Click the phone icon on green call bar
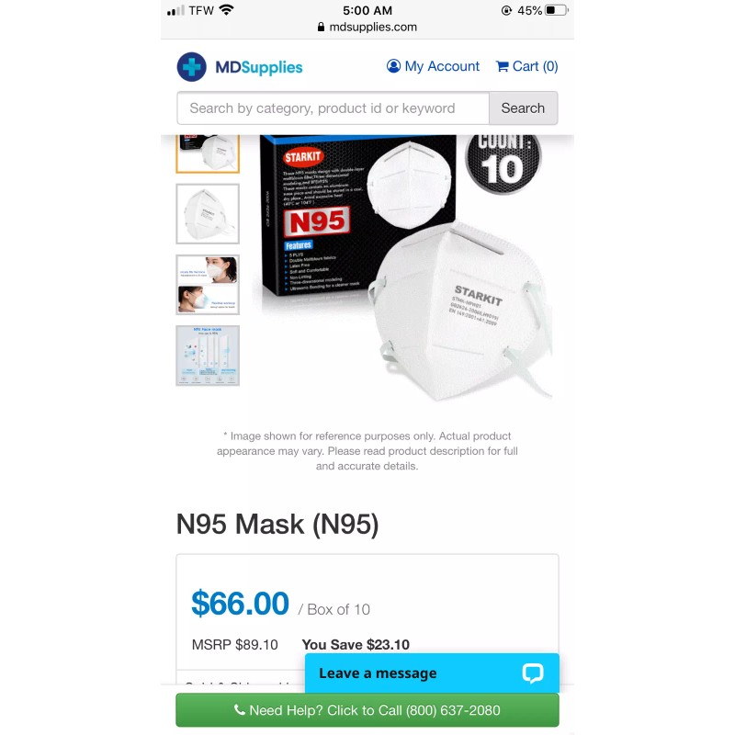This screenshot has height=735, width=735. (239, 709)
